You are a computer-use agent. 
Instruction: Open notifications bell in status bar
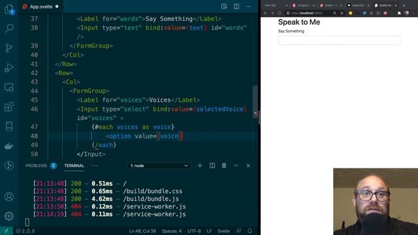click(x=249, y=230)
